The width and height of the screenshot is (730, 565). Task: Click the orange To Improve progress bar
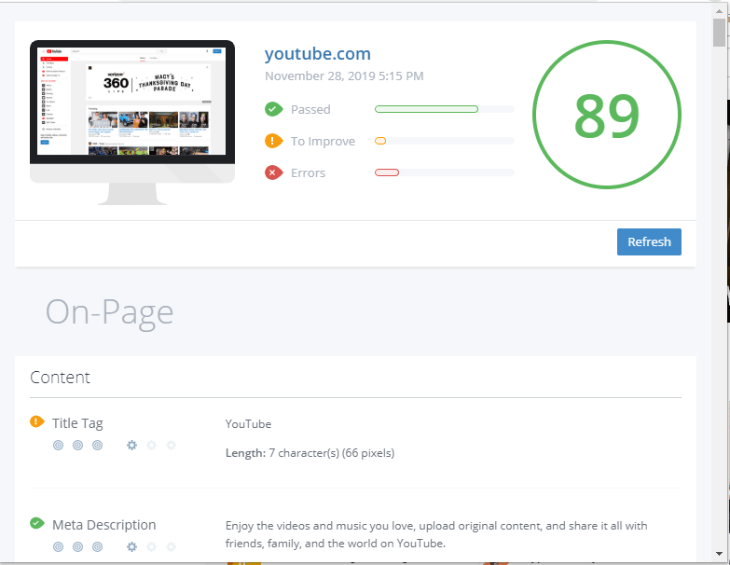tap(380, 141)
